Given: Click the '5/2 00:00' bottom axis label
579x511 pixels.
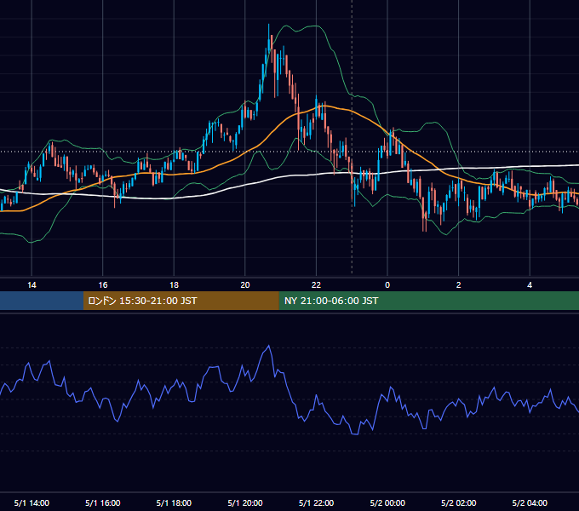Looking at the screenshot, I should pyautogui.click(x=387, y=502).
